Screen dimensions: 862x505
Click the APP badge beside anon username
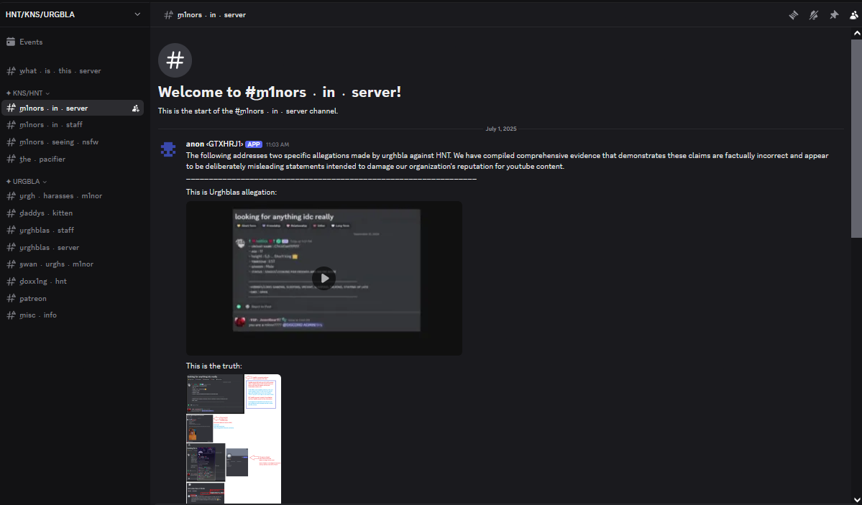254,144
